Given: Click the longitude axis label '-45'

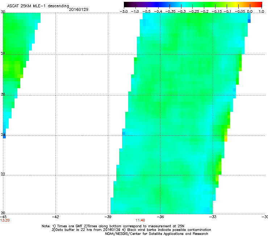Looking at the screenshot, I should click(3, 217).
